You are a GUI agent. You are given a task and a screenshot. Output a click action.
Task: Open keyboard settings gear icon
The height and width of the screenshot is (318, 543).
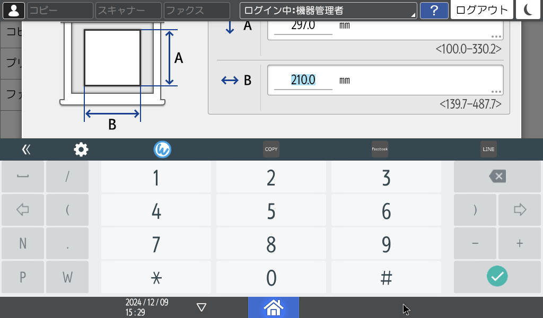point(81,149)
